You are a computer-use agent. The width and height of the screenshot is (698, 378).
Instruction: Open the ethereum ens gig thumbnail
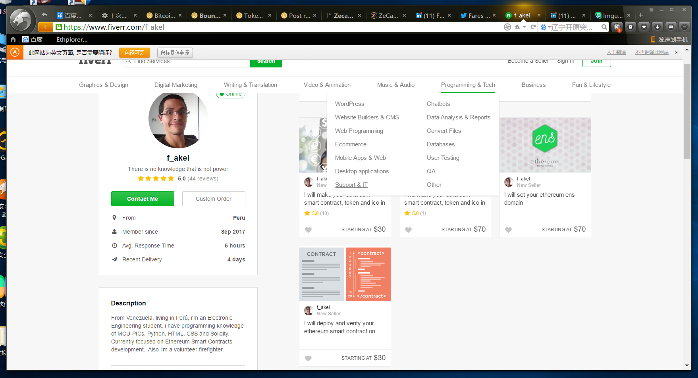point(545,145)
